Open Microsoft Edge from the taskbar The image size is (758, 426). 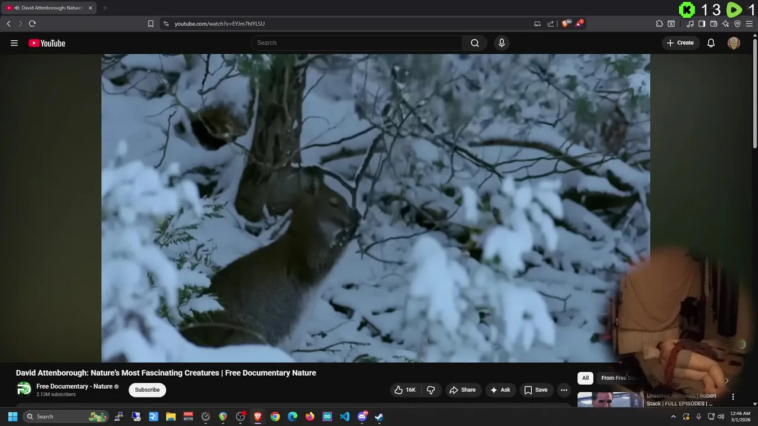[293, 417]
